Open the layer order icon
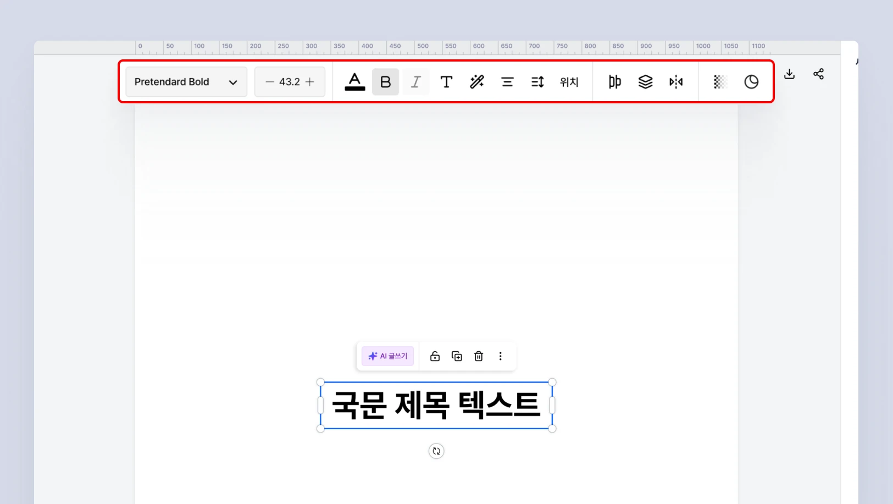Viewport: 893px width, 504px height. point(646,82)
